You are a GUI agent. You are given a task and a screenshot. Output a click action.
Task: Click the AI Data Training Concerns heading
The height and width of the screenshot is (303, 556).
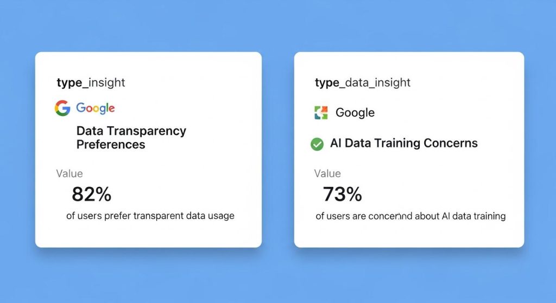(x=404, y=144)
